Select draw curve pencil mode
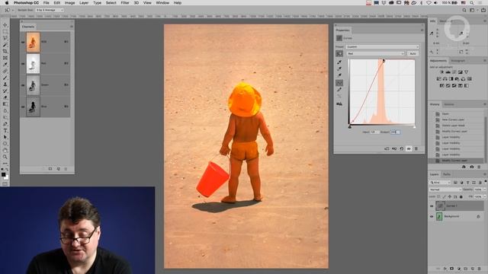 pyautogui.click(x=339, y=90)
